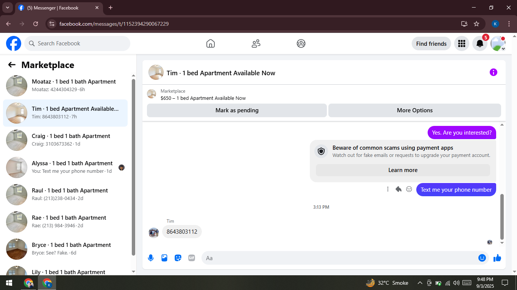
Task: Open the Raul apartment conversation
Action: pos(65,194)
